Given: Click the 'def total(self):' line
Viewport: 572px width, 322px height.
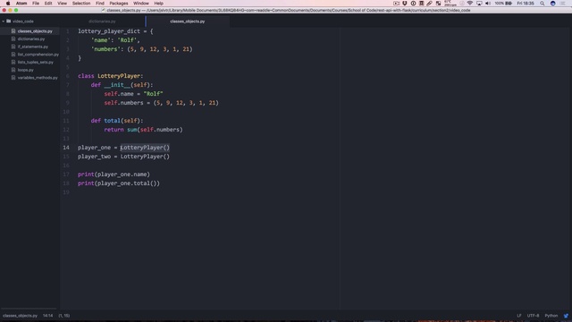Looking at the screenshot, I should pos(117,121).
